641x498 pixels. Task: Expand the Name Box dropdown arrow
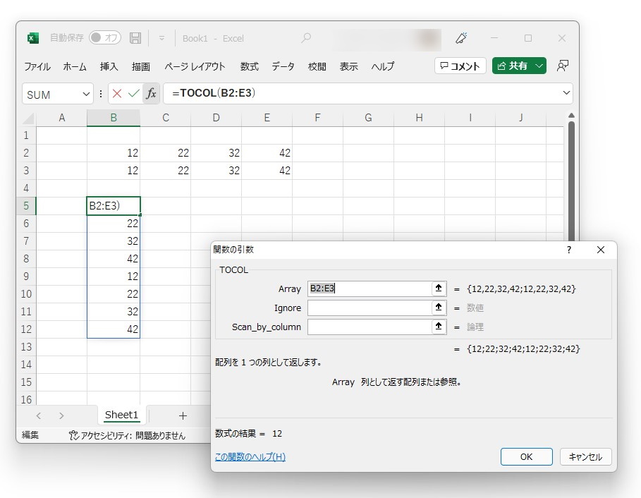pos(86,95)
